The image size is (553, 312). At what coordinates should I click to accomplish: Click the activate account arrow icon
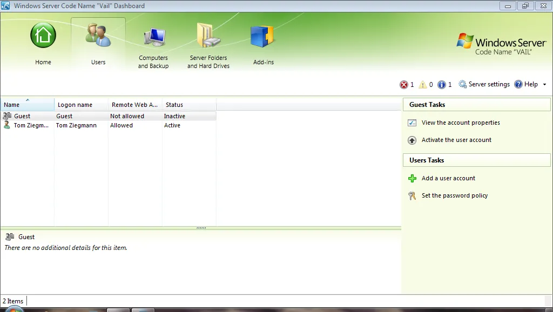point(412,140)
